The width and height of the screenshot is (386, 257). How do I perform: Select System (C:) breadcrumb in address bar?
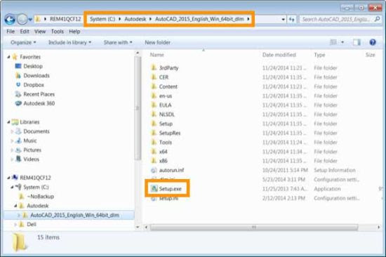coord(102,19)
